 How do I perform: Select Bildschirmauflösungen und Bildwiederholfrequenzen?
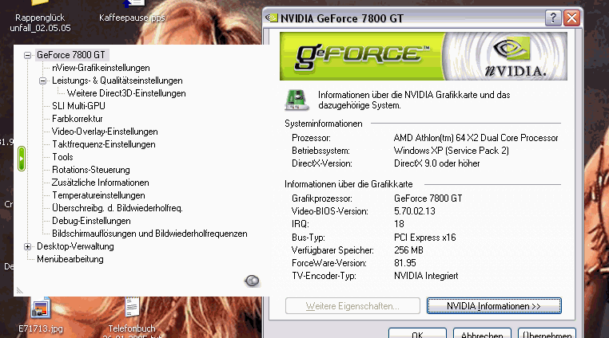click(x=149, y=234)
